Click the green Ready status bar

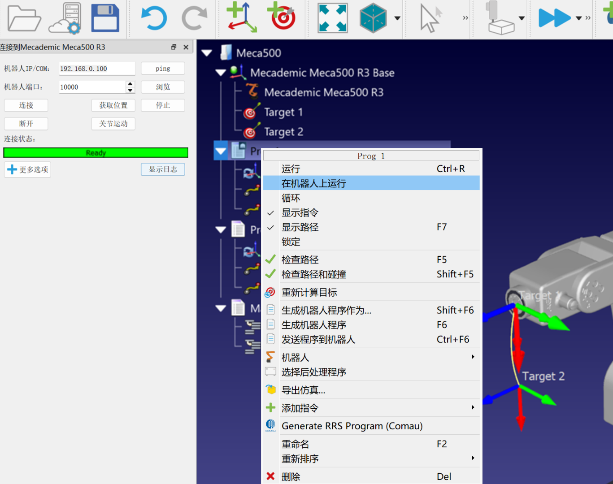point(96,152)
